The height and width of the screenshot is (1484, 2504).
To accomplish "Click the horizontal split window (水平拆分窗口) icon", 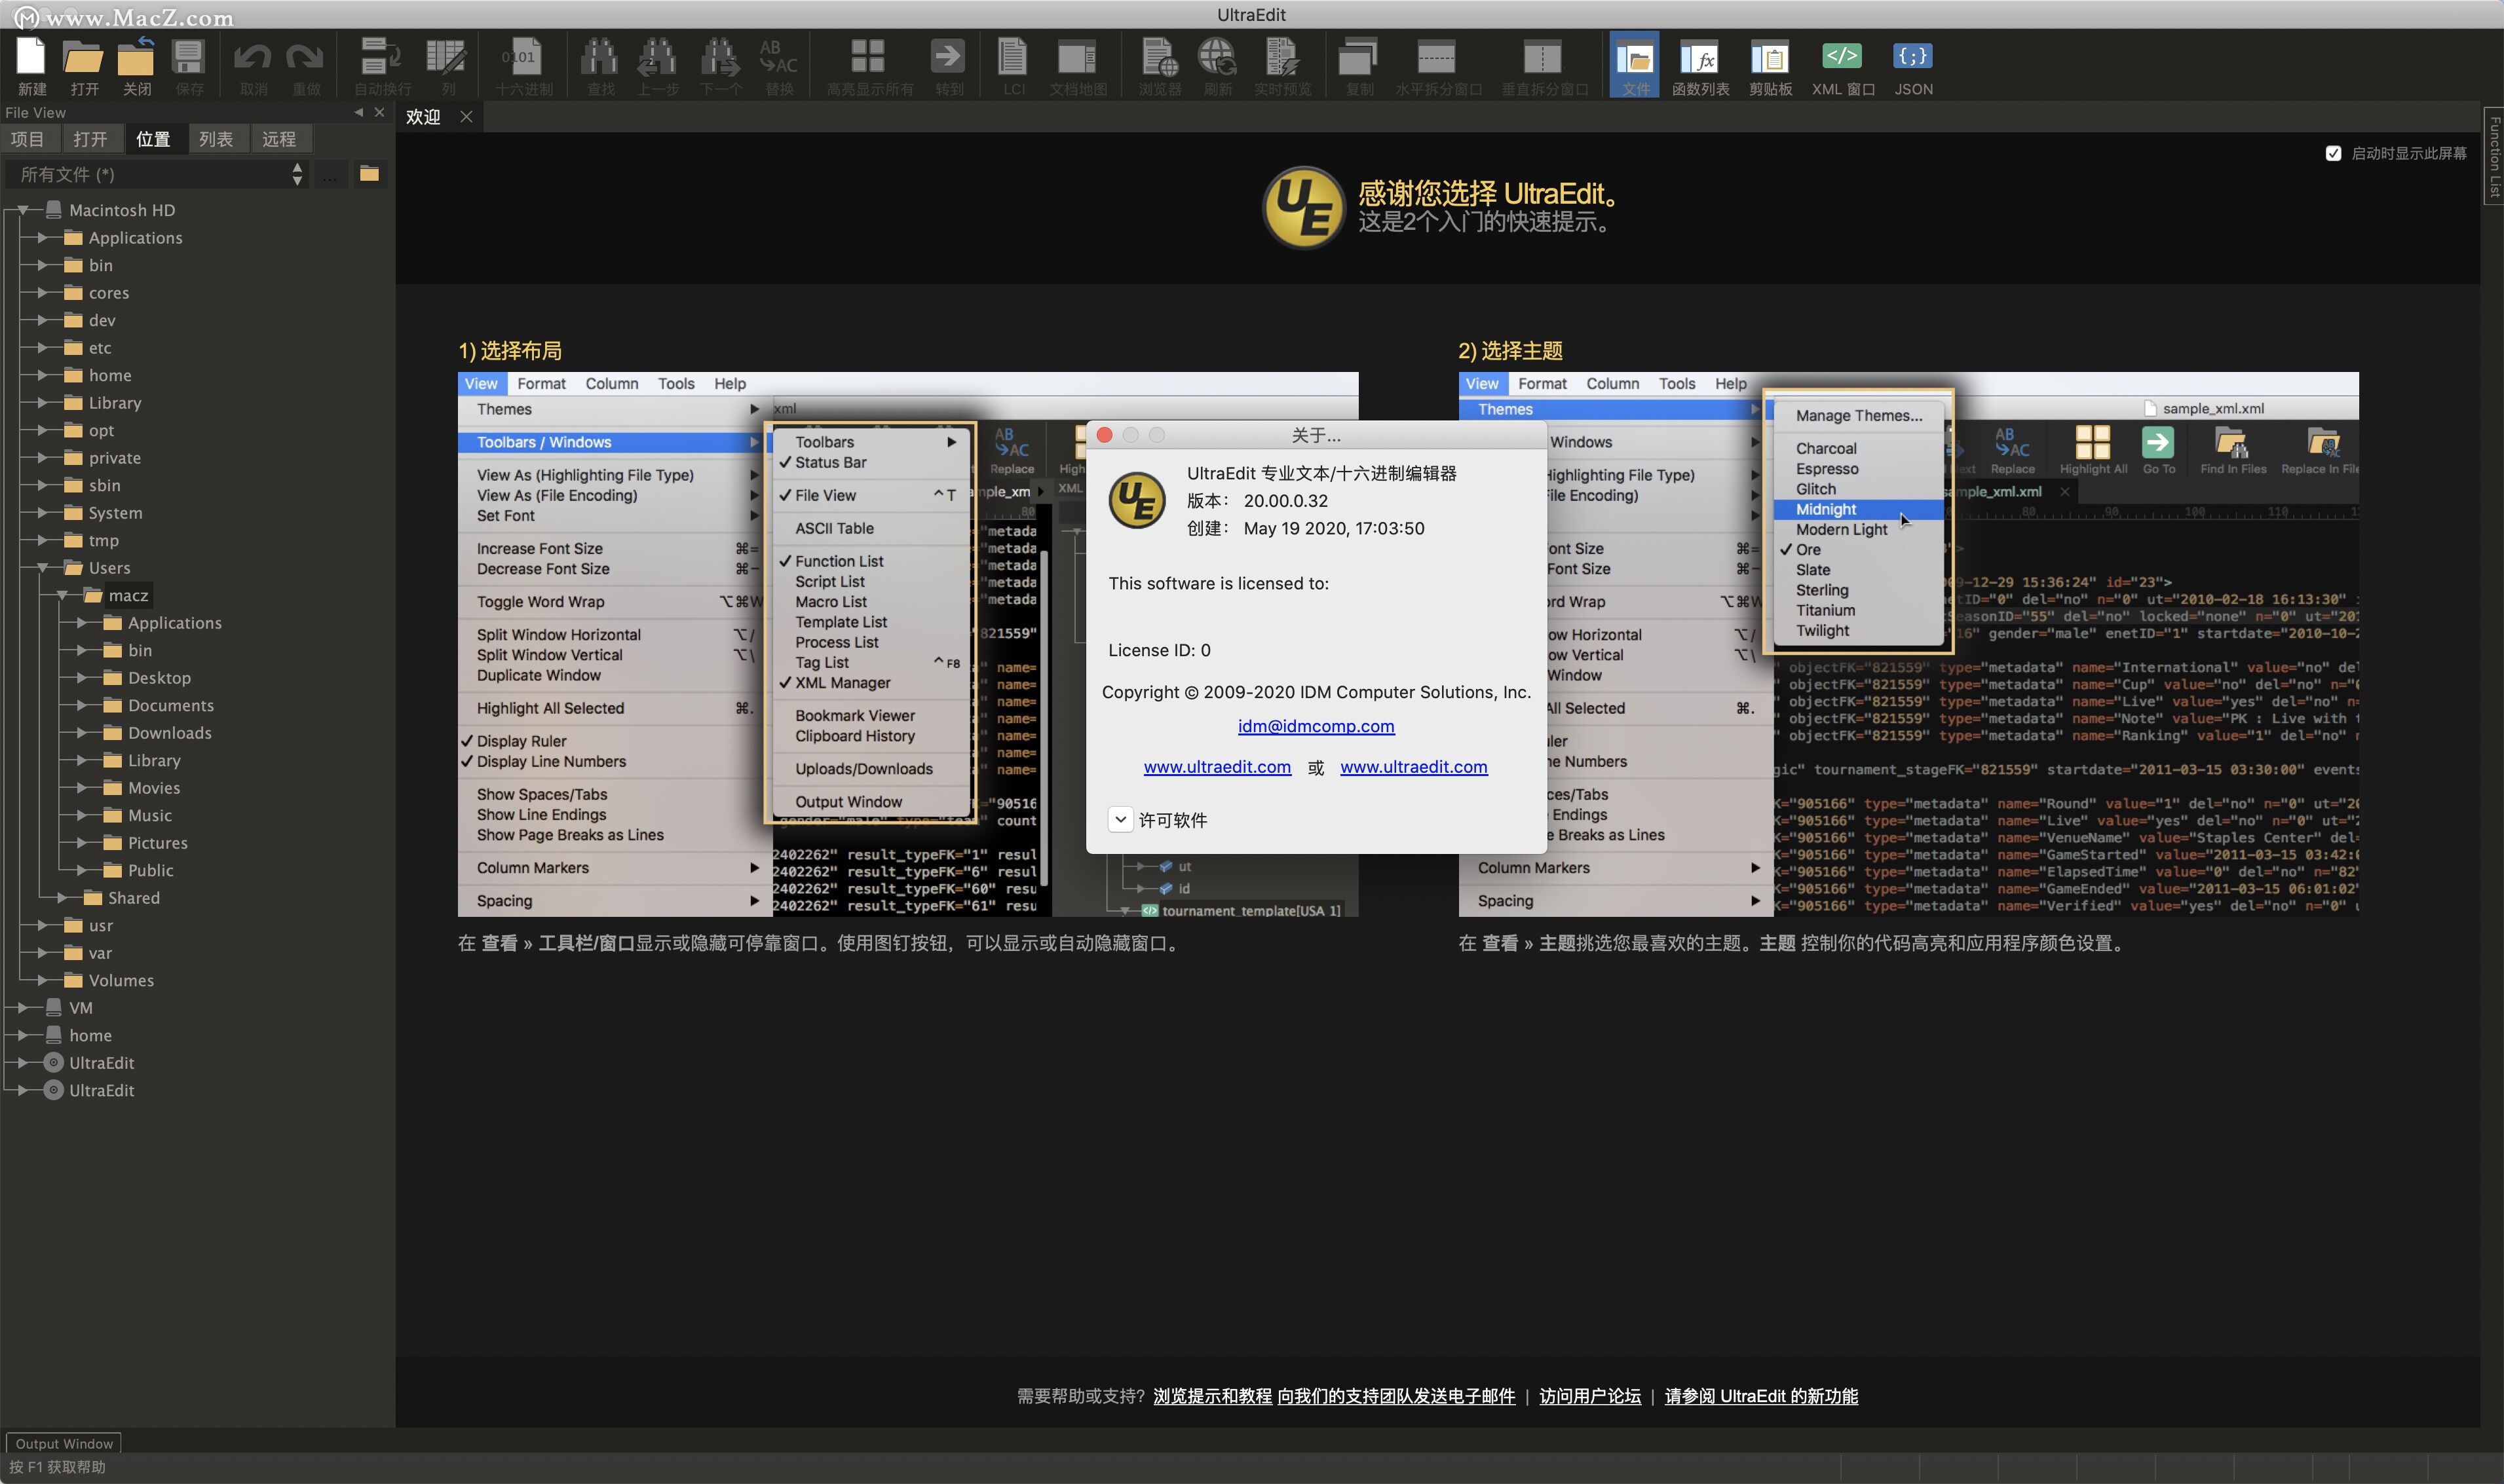I will click(1437, 58).
